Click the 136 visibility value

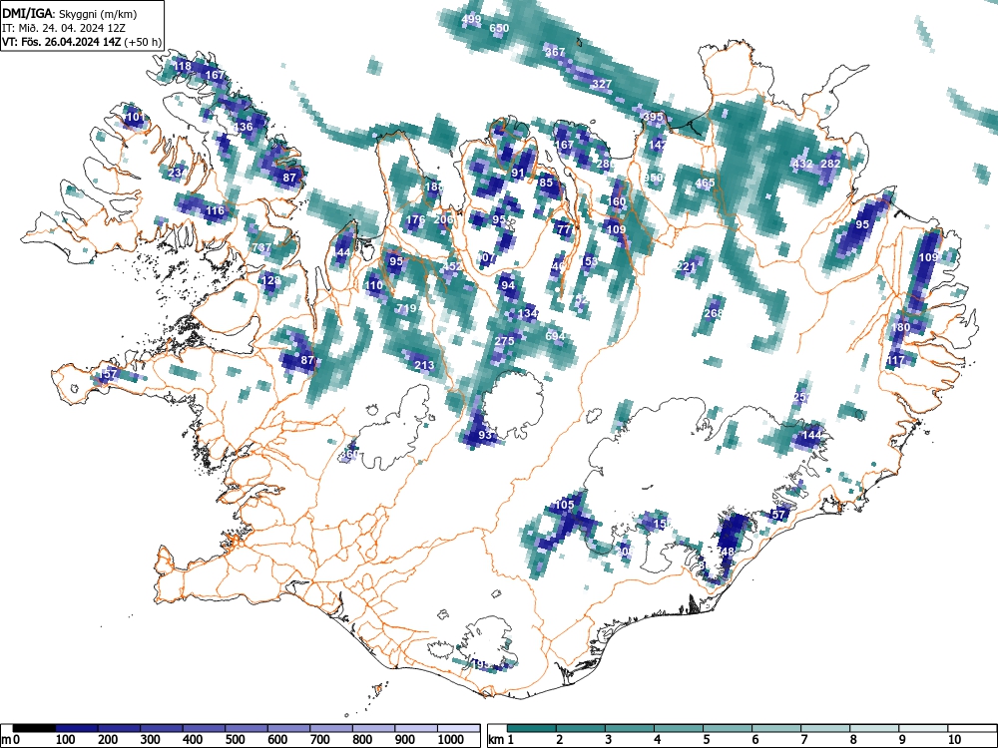(x=244, y=127)
